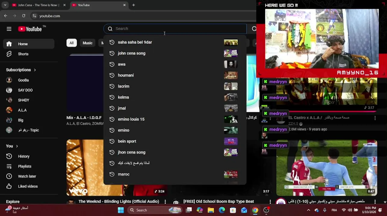Image resolution: width=387 pixels, height=216 pixels.
Task: Select 'saha saha bel 9dar' search suggestion
Action: [x=175, y=42]
